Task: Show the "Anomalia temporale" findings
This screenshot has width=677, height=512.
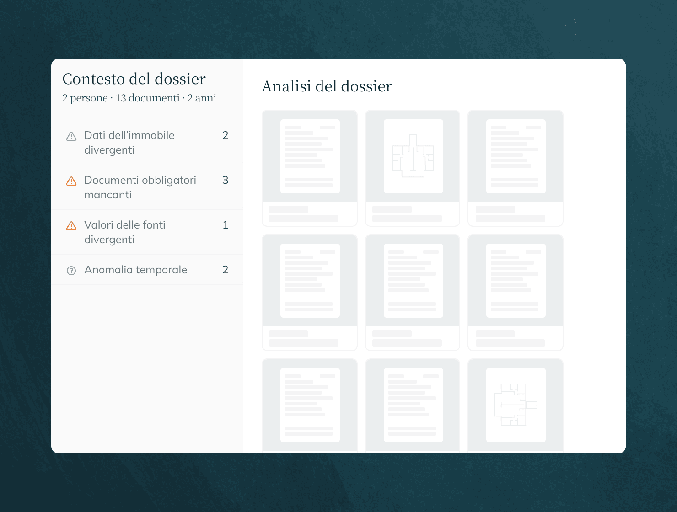Action: pos(147,270)
